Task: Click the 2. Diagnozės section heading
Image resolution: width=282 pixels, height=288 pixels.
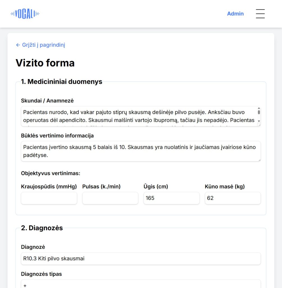Action: coord(42,228)
